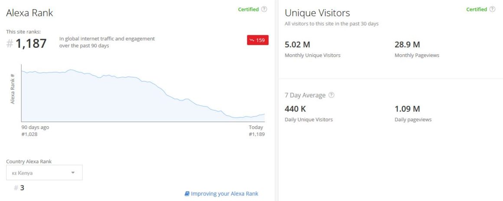
Task: Click the Alexa Rank trend chart area
Action: click(x=143, y=93)
